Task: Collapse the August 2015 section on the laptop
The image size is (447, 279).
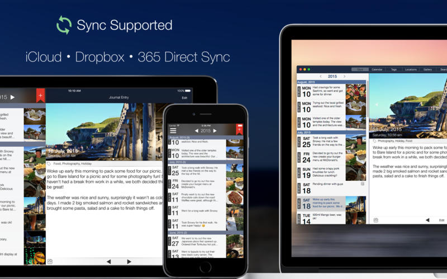Action: click(x=331, y=82)
